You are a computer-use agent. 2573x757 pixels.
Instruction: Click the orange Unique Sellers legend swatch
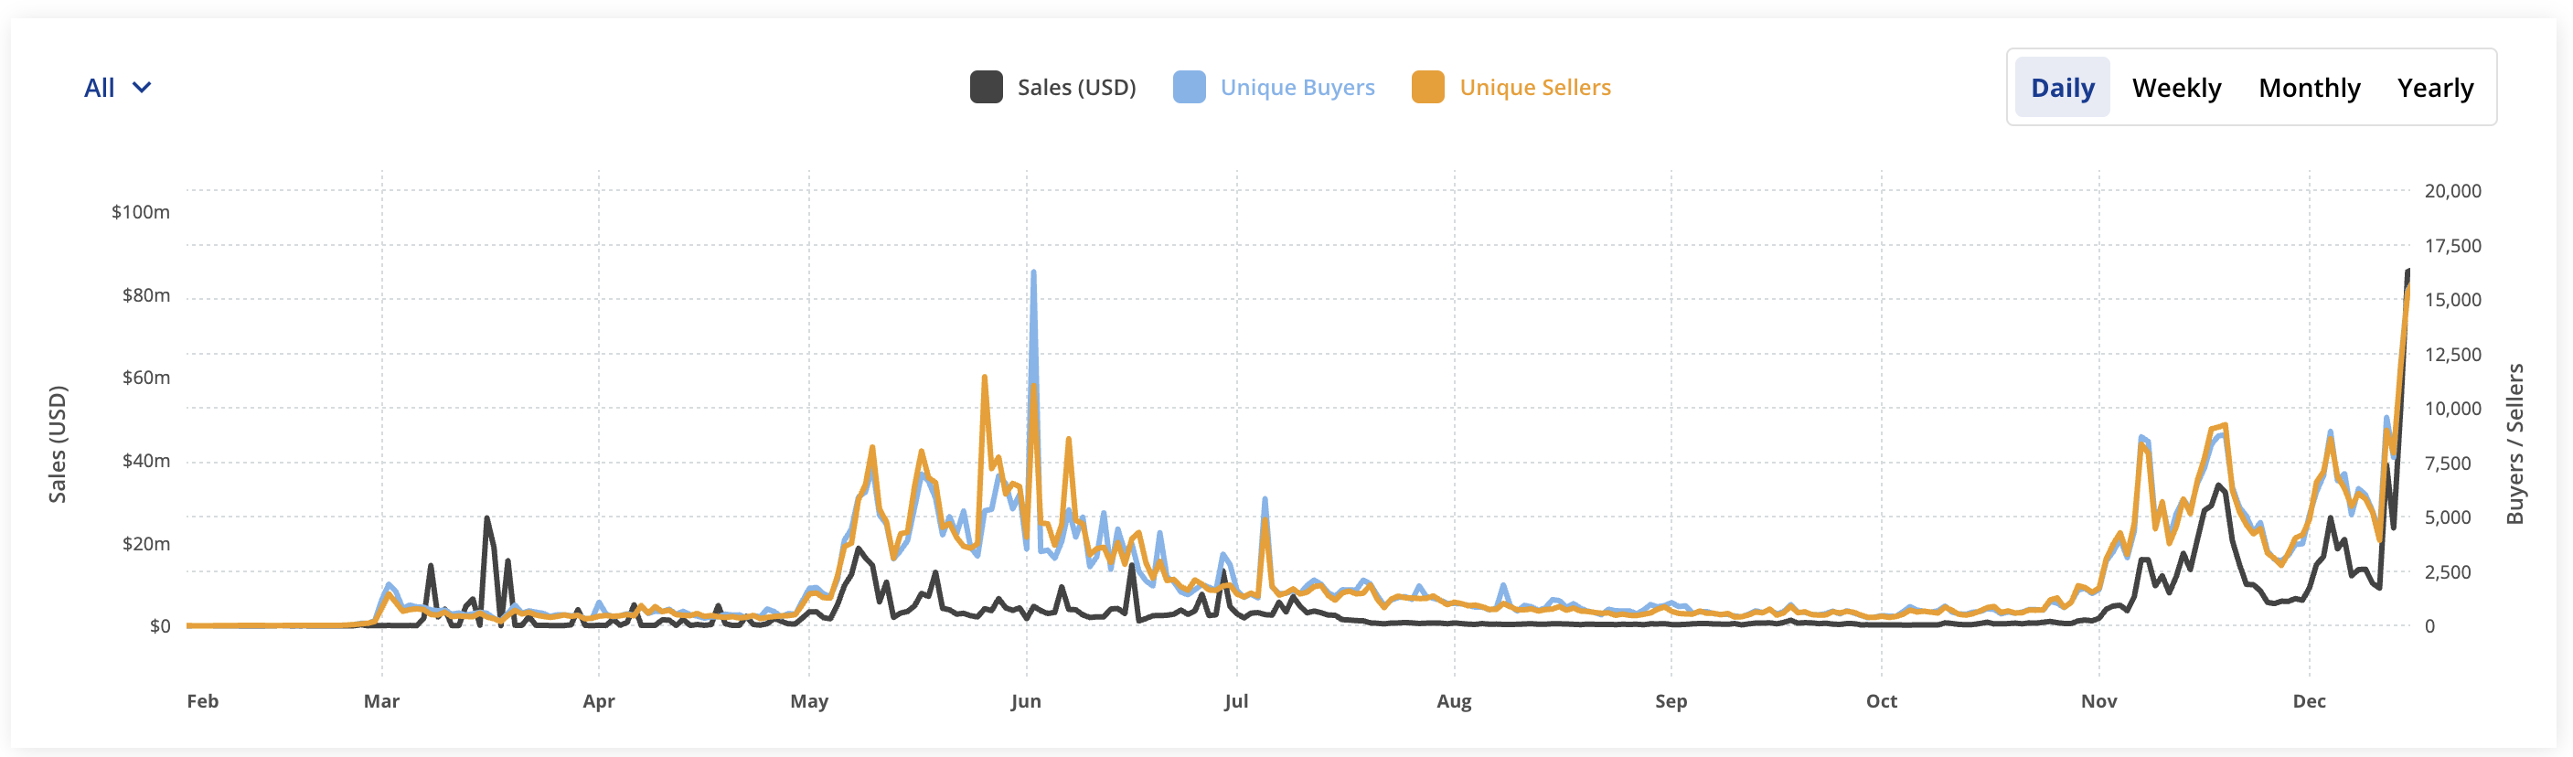click(x=1428, y=87)
